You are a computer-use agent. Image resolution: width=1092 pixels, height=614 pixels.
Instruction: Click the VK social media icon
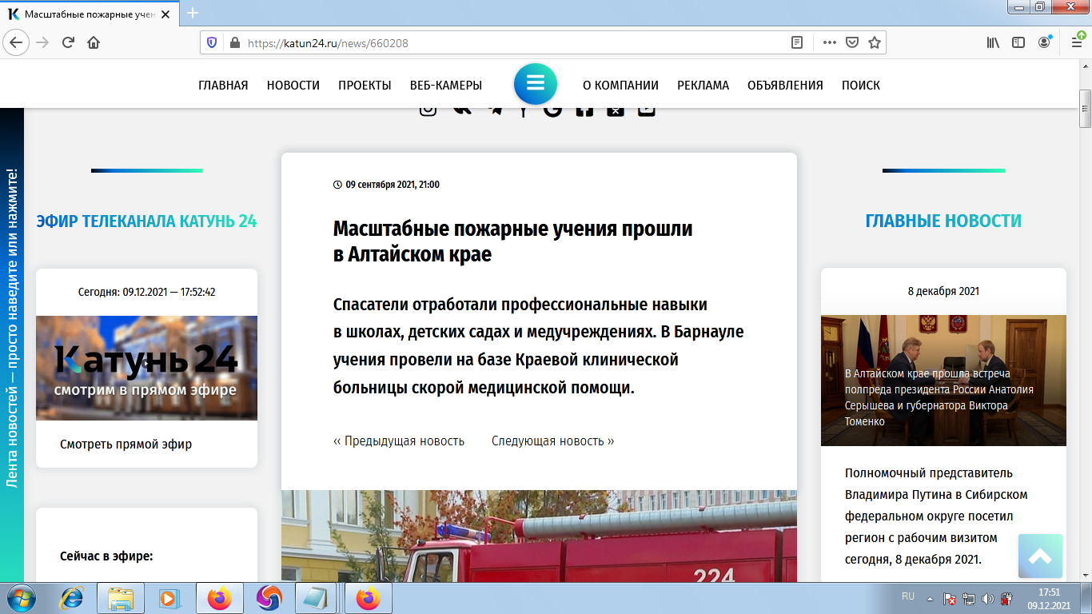[461, 108]
